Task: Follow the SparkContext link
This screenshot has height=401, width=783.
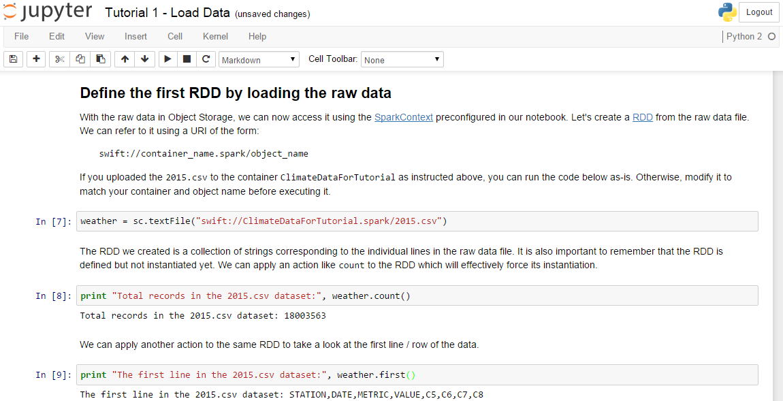Action: point(404,118)
